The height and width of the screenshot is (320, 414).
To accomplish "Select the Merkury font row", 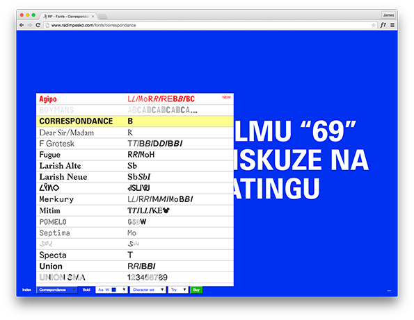I will click(135, 199).
